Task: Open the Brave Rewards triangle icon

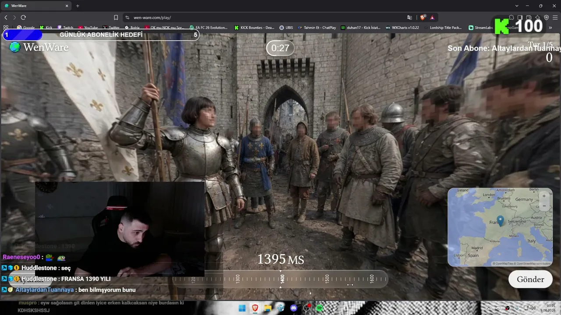Action: tap(432, 17)
